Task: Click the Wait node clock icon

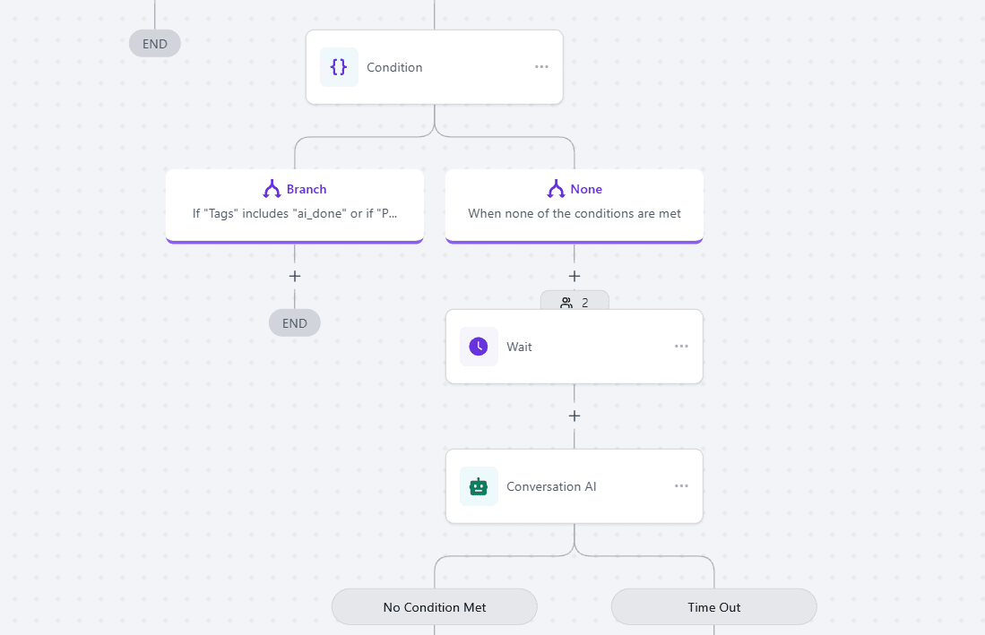Action: pyautogui.click(x=479, y=347)
